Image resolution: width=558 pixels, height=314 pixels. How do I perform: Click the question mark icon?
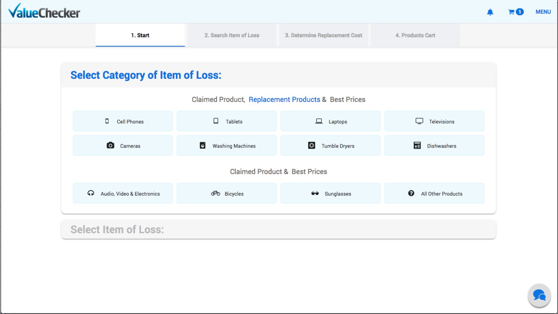pyautogui.click(x=411, y=193)
